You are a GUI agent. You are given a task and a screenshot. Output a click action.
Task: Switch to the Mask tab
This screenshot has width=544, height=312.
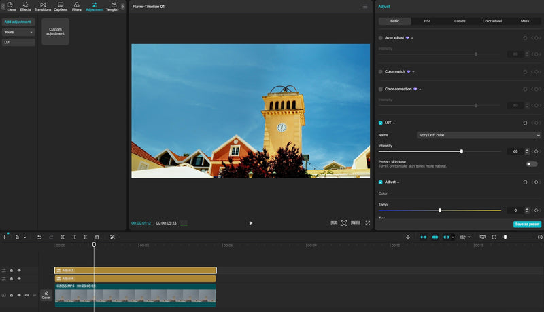524,21
